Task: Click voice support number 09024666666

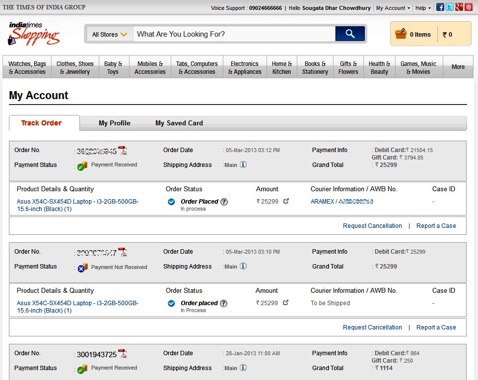Action: pos(265,8)
